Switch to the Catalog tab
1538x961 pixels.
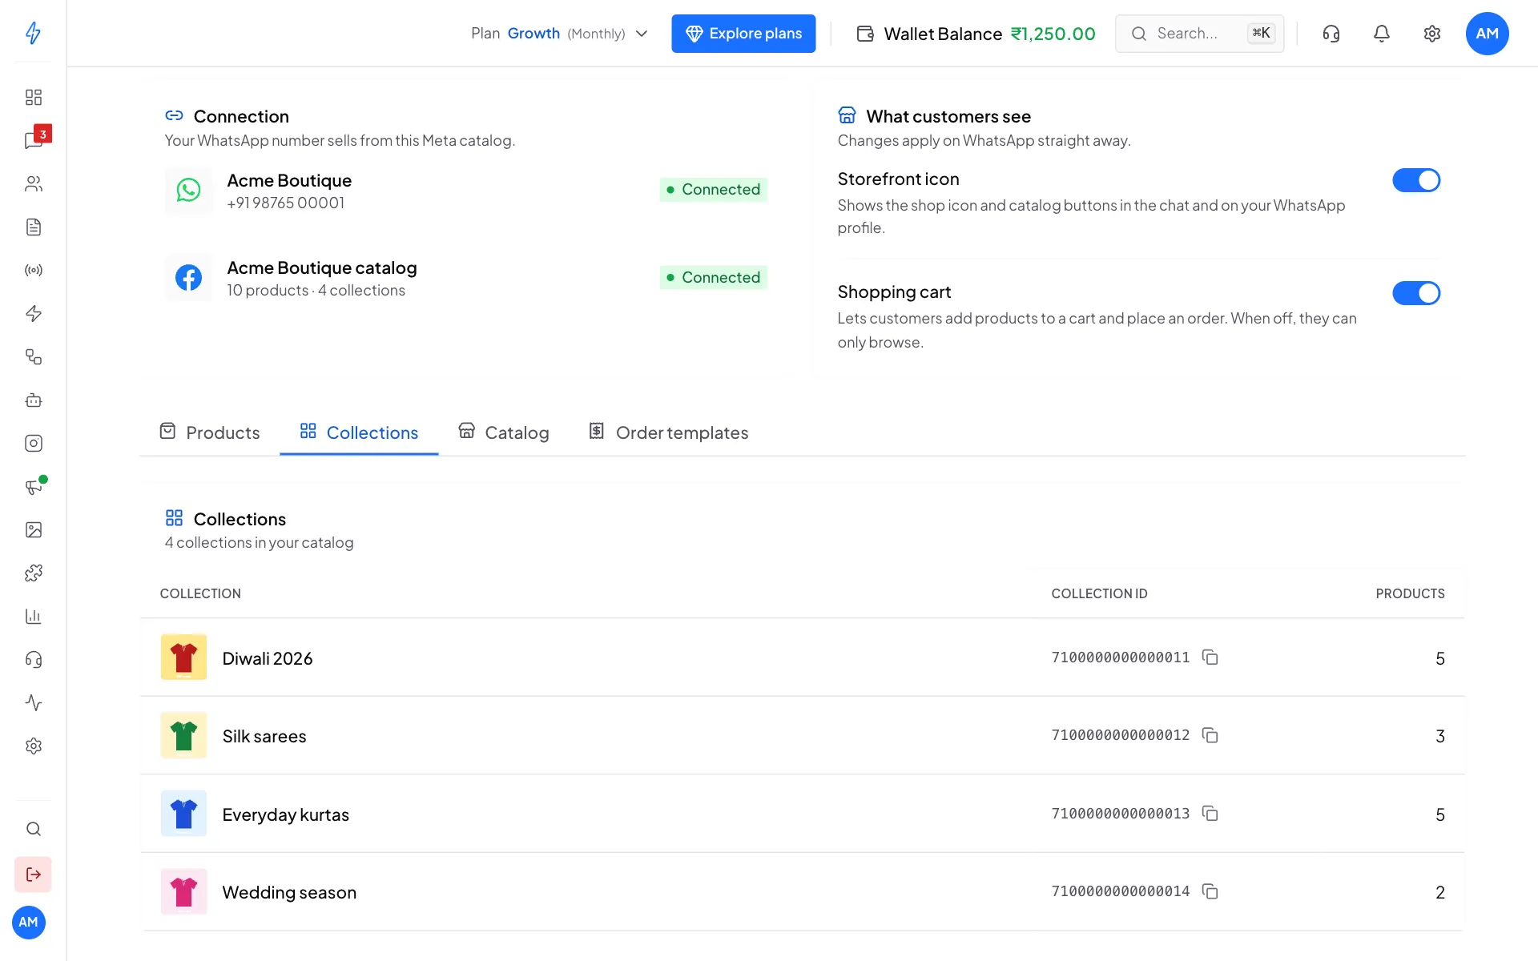point(503,432)
